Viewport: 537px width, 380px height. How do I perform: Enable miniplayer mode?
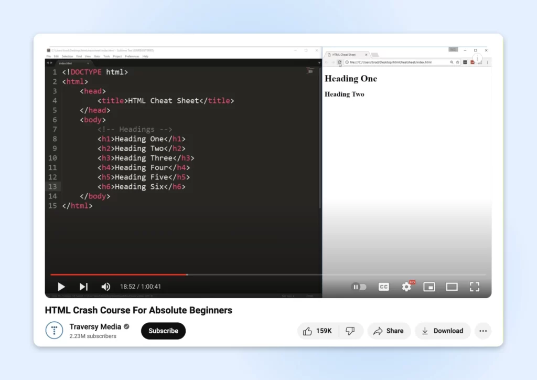[x=429, y=287]
